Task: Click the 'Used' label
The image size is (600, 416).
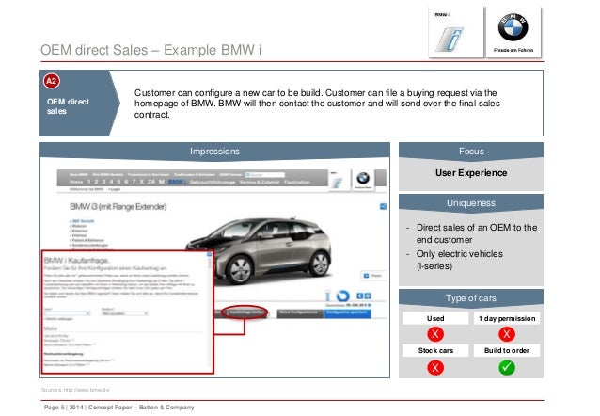Action: 435,318
